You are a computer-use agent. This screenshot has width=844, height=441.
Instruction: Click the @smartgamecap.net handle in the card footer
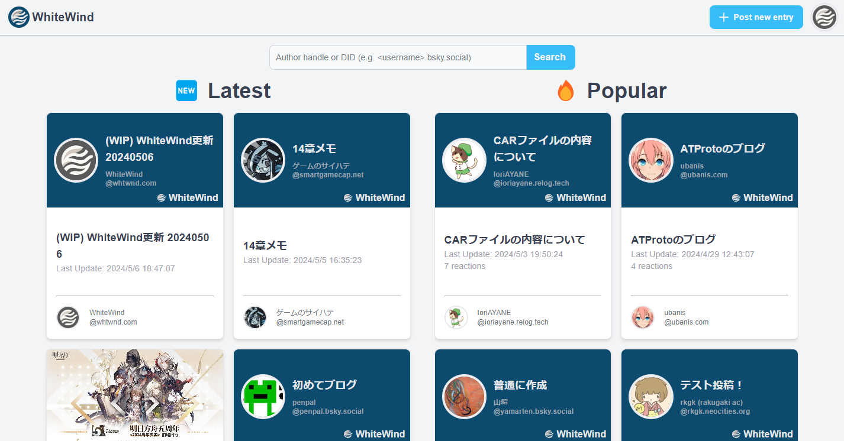pos(310,322)
